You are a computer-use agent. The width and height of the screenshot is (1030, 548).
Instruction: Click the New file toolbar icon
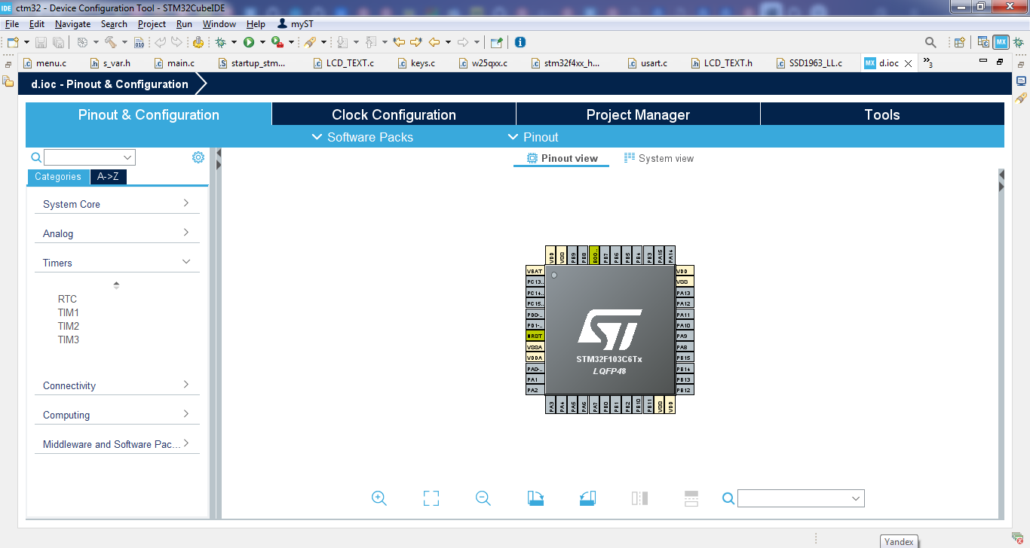point(13,42)
